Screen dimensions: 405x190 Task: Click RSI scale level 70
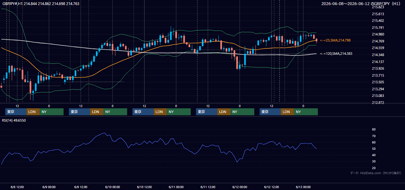pos(374,136)
